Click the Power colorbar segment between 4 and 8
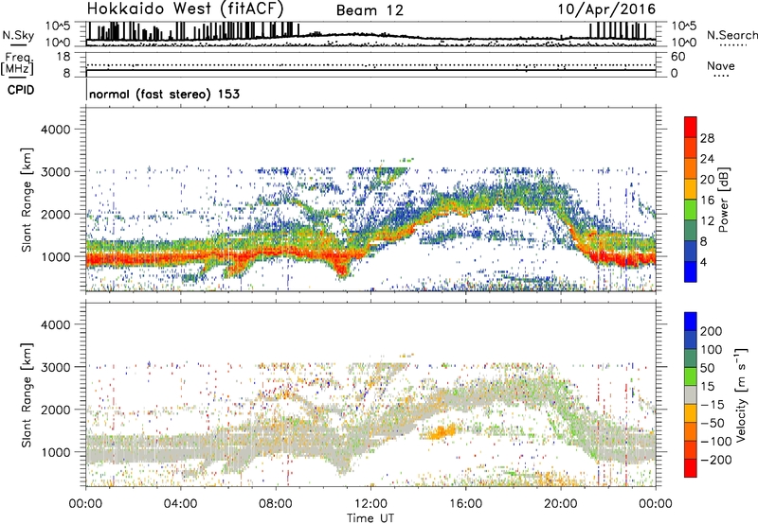The height and width of the screenshot is (524, 758). pos(691,251)
